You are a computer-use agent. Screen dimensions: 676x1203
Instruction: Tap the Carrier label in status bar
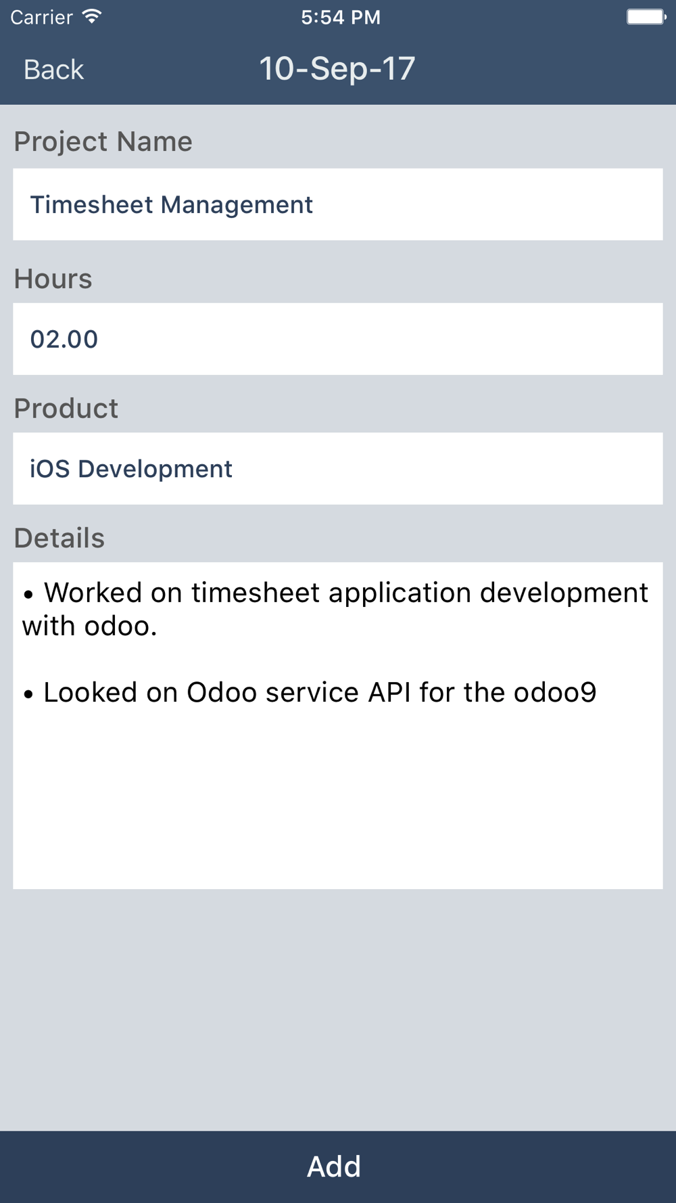coord(41,17)
